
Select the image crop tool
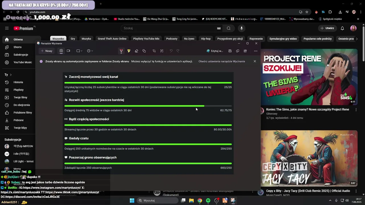[x=154, y=51]
